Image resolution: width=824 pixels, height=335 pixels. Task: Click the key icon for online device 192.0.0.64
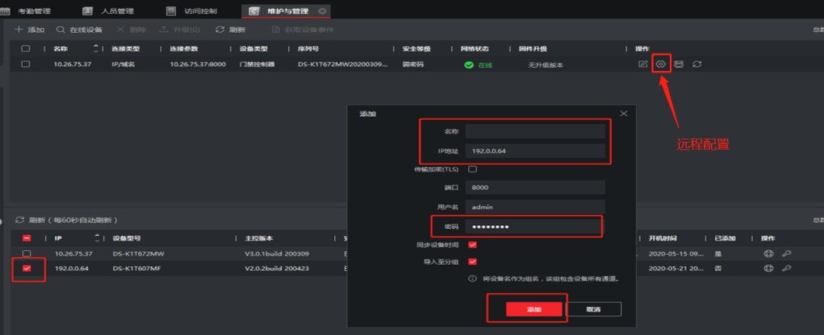(787, 269)
